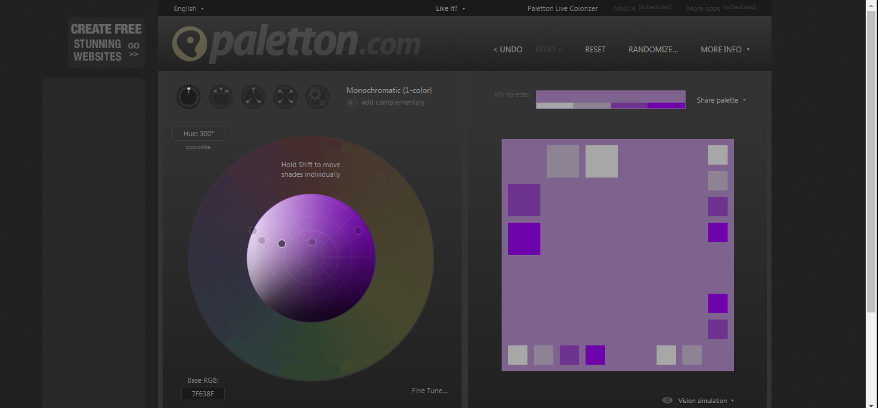Click the large light gray swatch at top of the preview
878x408 pixels.
(x=602, y=161)
